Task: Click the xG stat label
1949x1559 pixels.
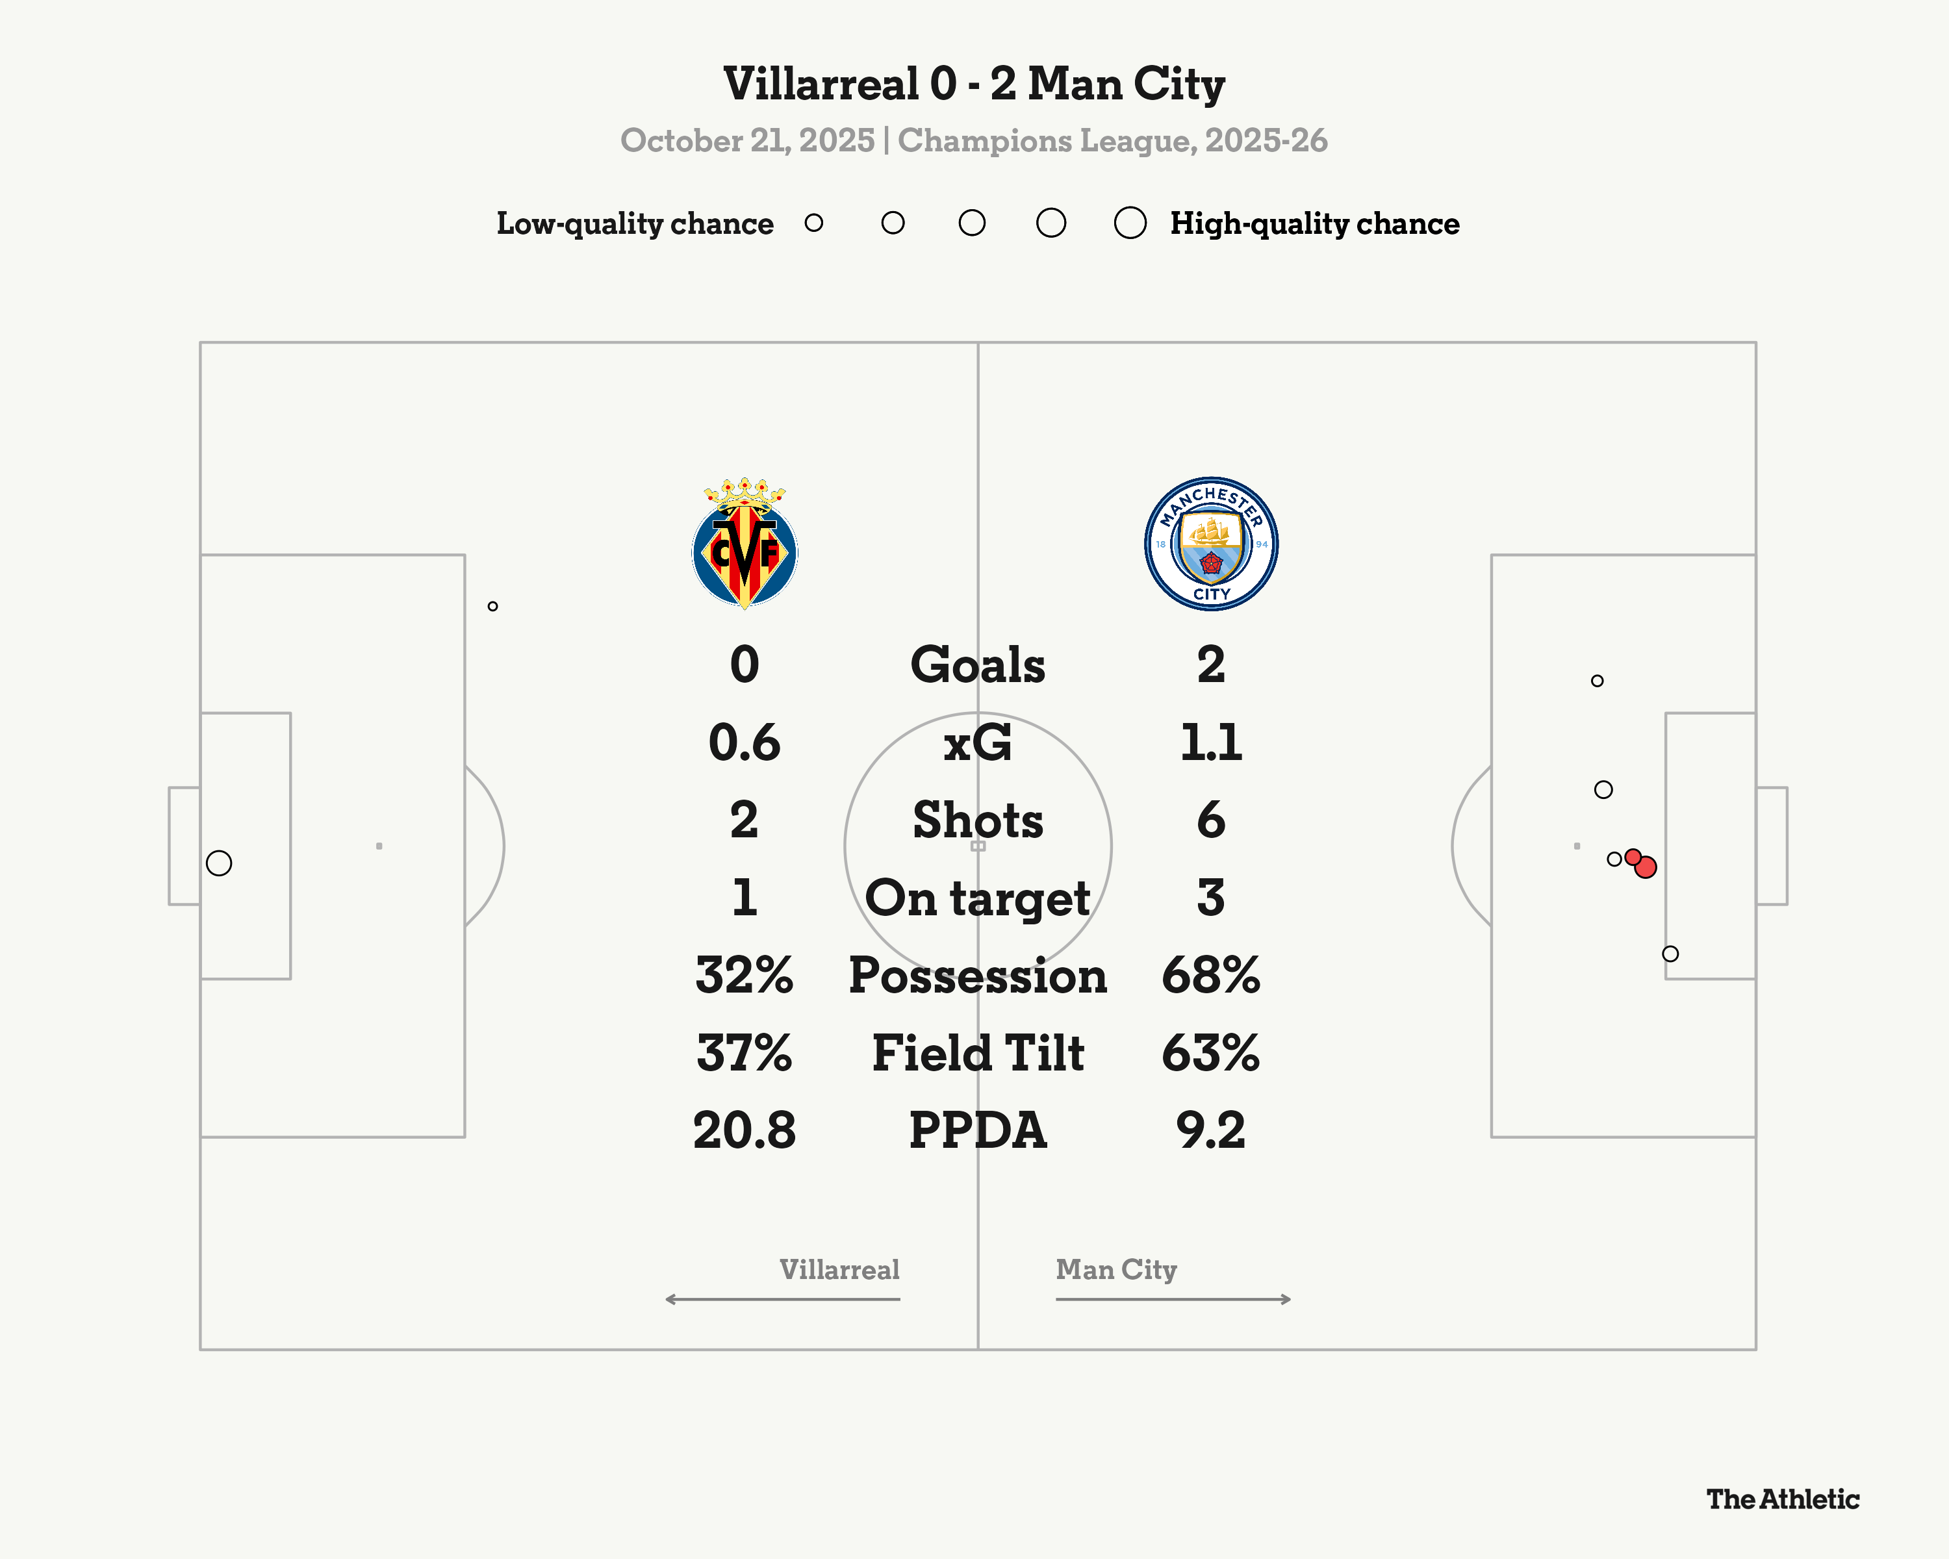Action: coord(977,743)
